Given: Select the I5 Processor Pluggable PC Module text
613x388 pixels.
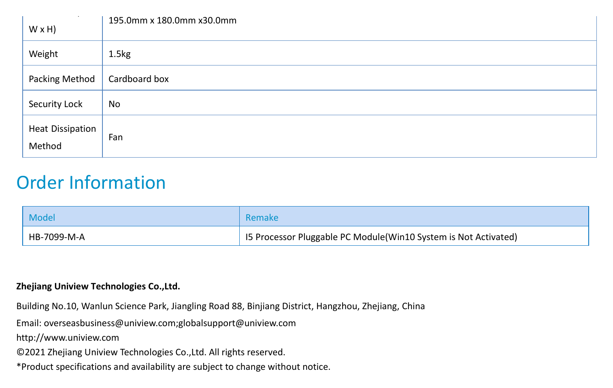Looking at the screenshot, I should click(x=315, y=237).
